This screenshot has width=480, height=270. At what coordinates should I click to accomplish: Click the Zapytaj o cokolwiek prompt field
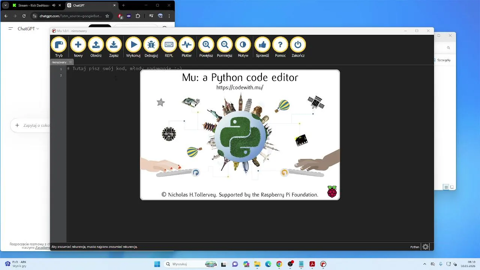pos(36,125)
